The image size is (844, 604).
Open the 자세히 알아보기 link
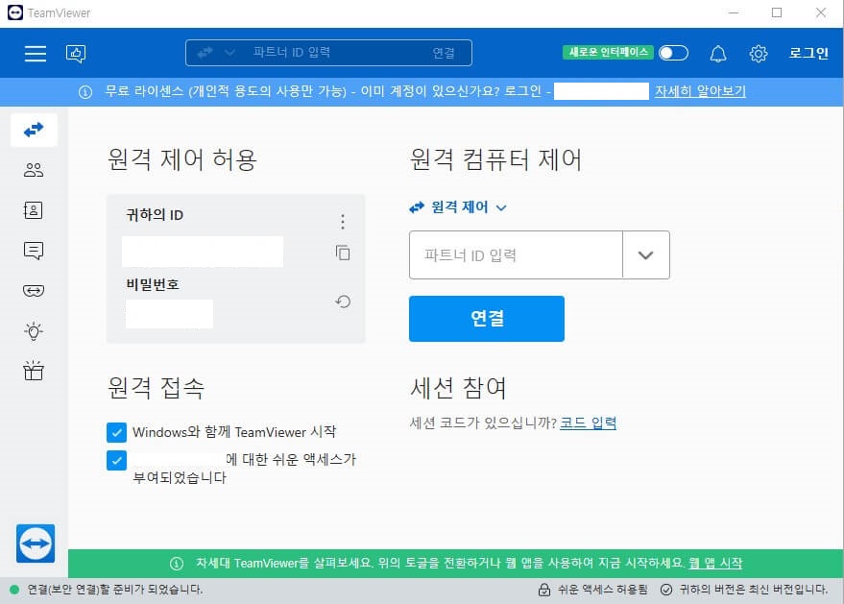(x=700, y=91)
